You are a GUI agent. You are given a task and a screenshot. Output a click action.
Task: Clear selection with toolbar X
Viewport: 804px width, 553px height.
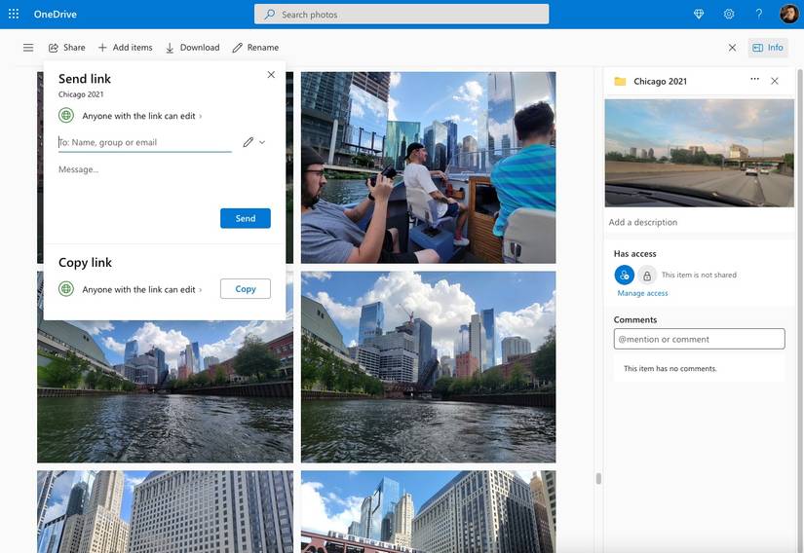point(732,48)
